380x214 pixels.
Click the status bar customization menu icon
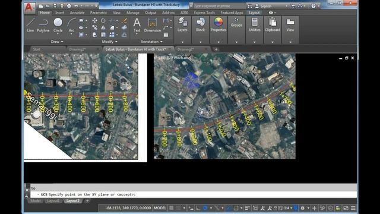353,208
